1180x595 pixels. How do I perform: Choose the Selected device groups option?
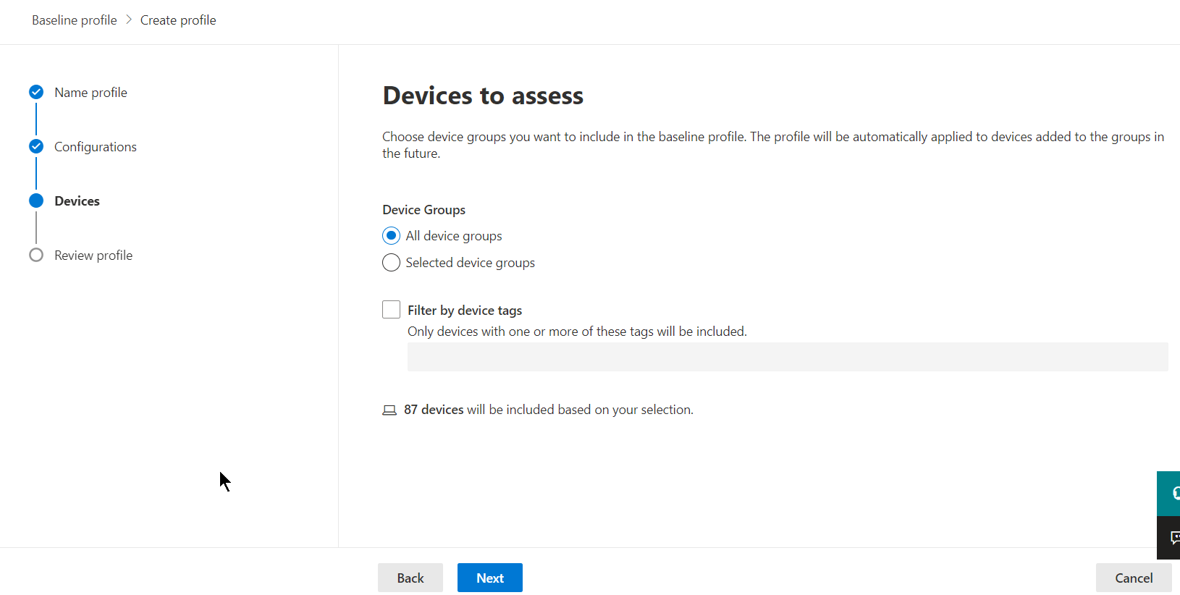click(391, 263)
